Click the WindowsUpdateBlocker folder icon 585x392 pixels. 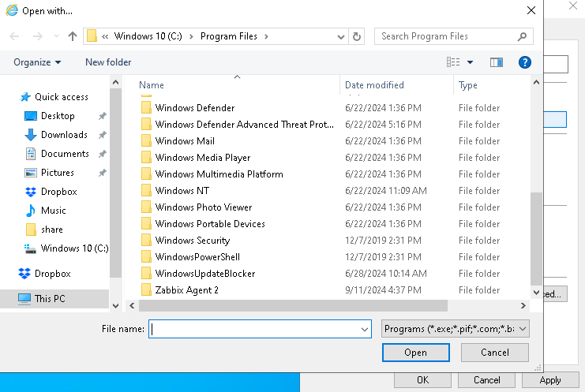(x=146, y=274)
